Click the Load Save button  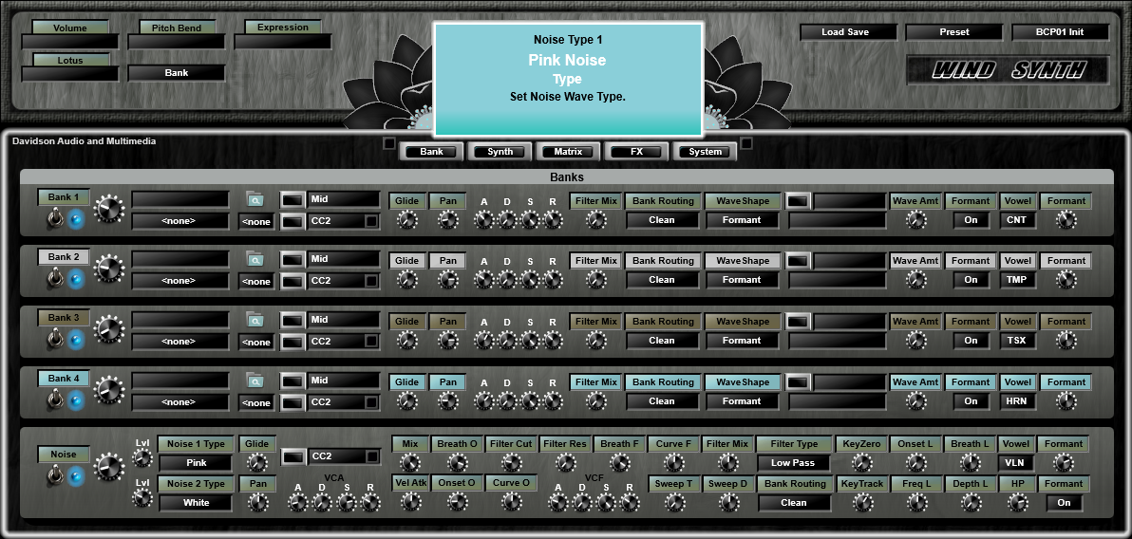click(845, 32)
